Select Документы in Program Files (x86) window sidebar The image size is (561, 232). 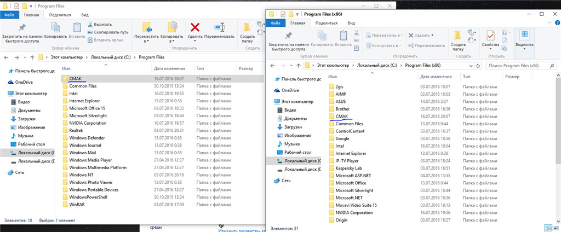tap(296, 118)
